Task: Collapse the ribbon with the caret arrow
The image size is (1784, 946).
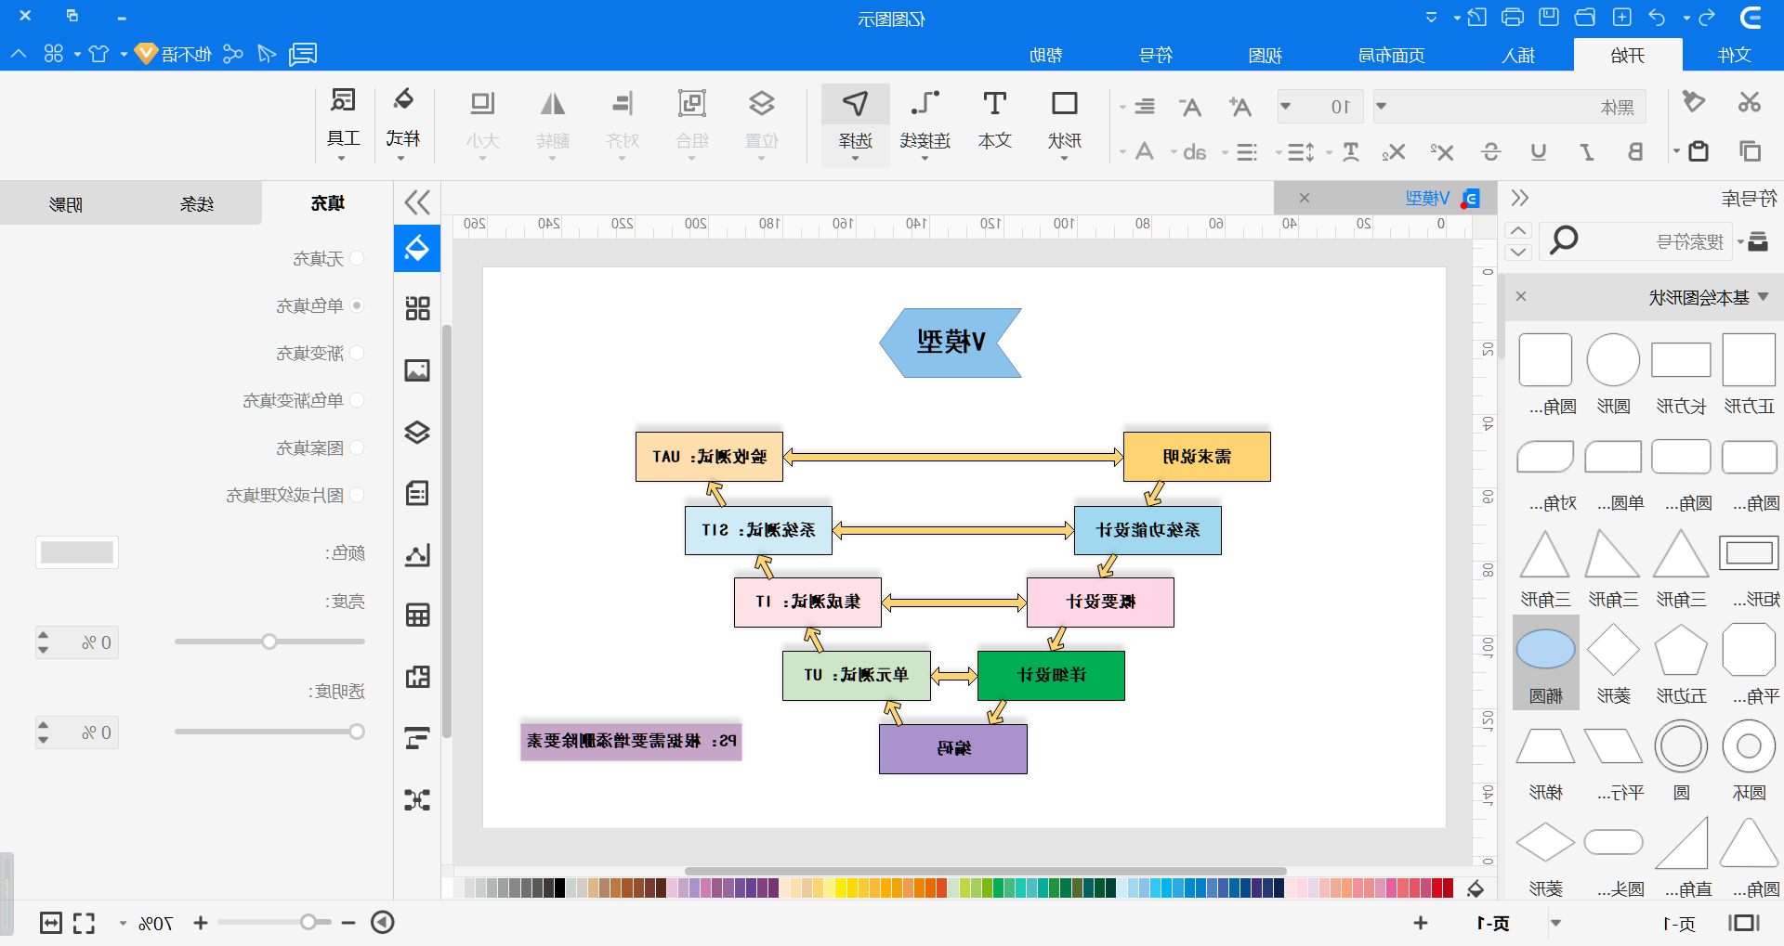Action: click(x=19, y=54)
